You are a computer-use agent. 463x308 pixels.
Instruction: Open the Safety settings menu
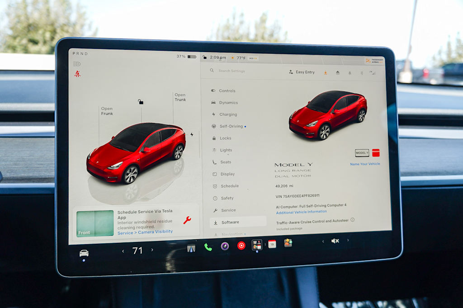click(223, 198)
